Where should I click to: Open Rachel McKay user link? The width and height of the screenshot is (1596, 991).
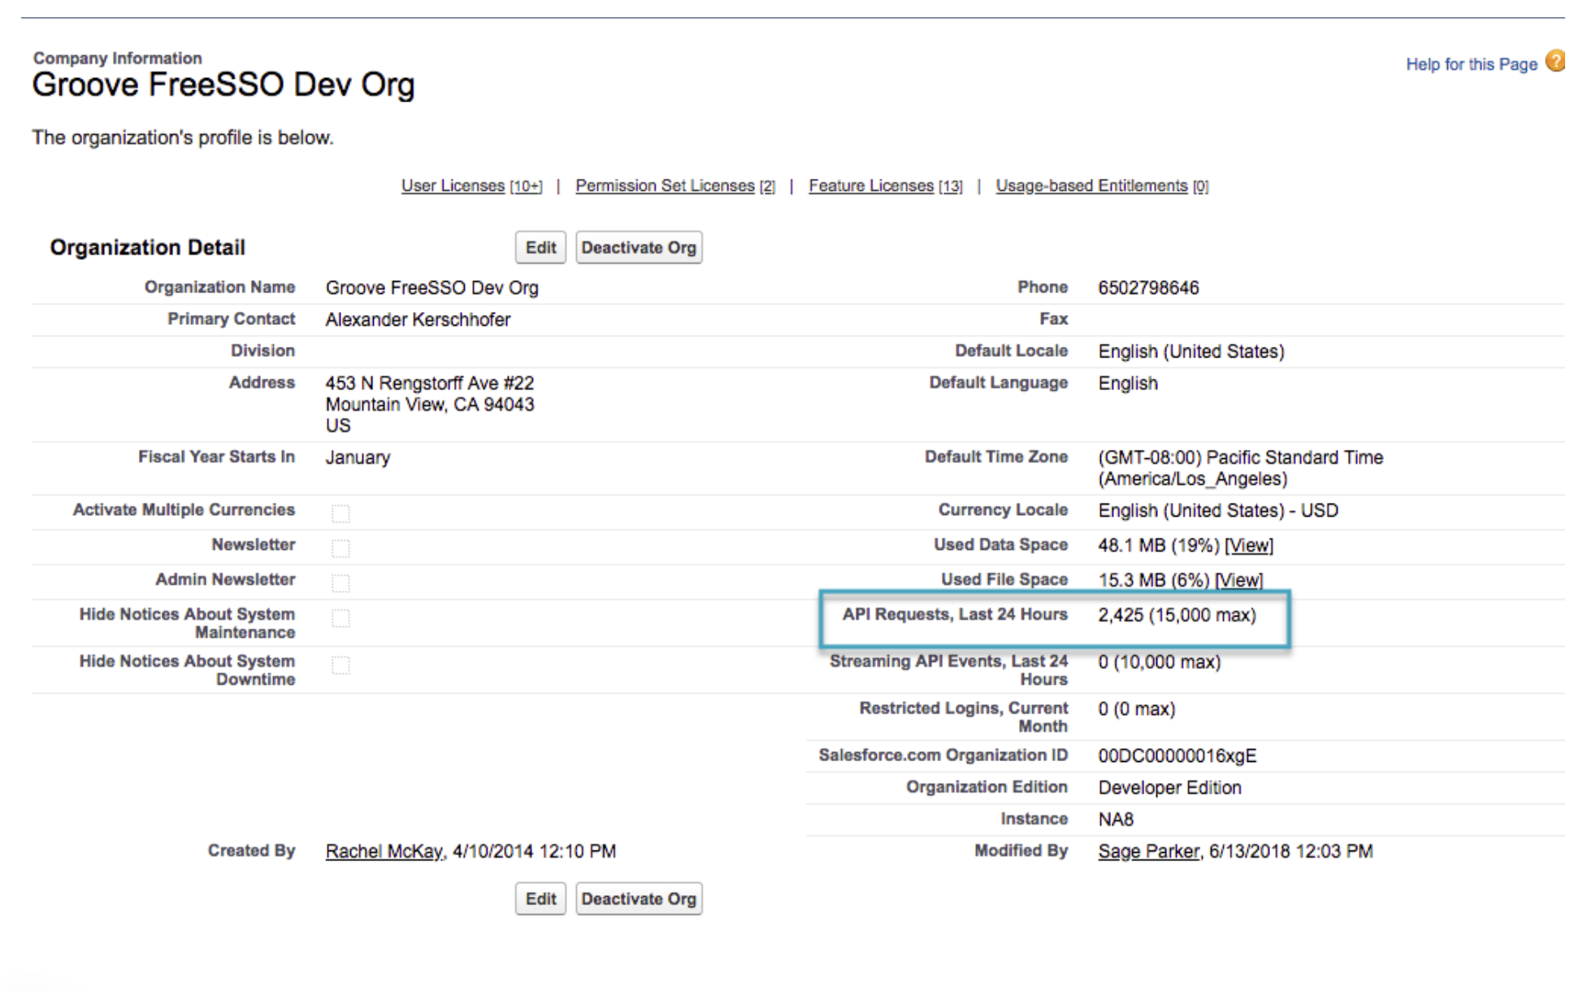384,851
